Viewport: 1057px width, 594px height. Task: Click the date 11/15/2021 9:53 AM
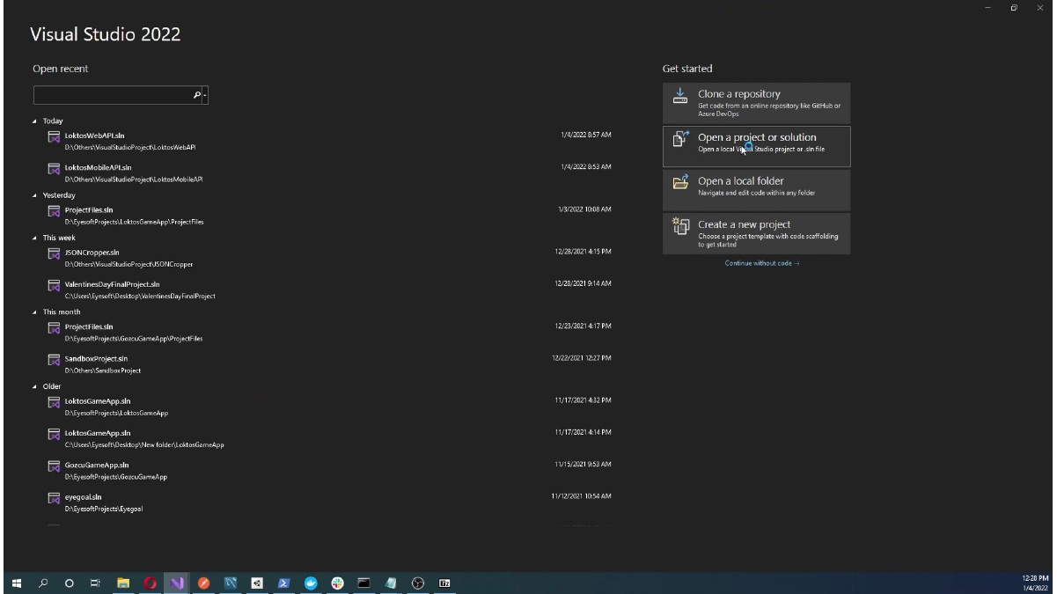tap(583, 464)
